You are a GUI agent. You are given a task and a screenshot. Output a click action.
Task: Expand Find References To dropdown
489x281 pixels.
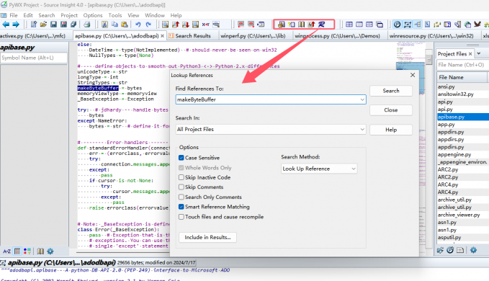[x=362, y=99]
